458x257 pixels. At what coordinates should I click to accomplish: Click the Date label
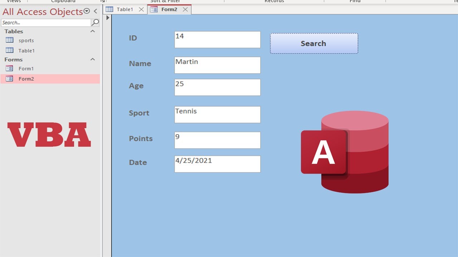(x=138, y=162)
